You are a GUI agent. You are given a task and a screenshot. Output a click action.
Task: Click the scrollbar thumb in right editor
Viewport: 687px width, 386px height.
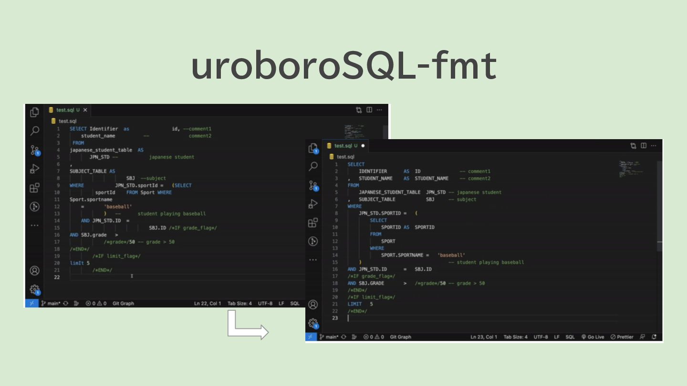660,206
